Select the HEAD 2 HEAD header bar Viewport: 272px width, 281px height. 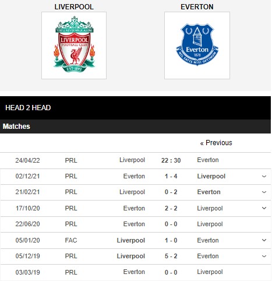(x=135, y=108)
